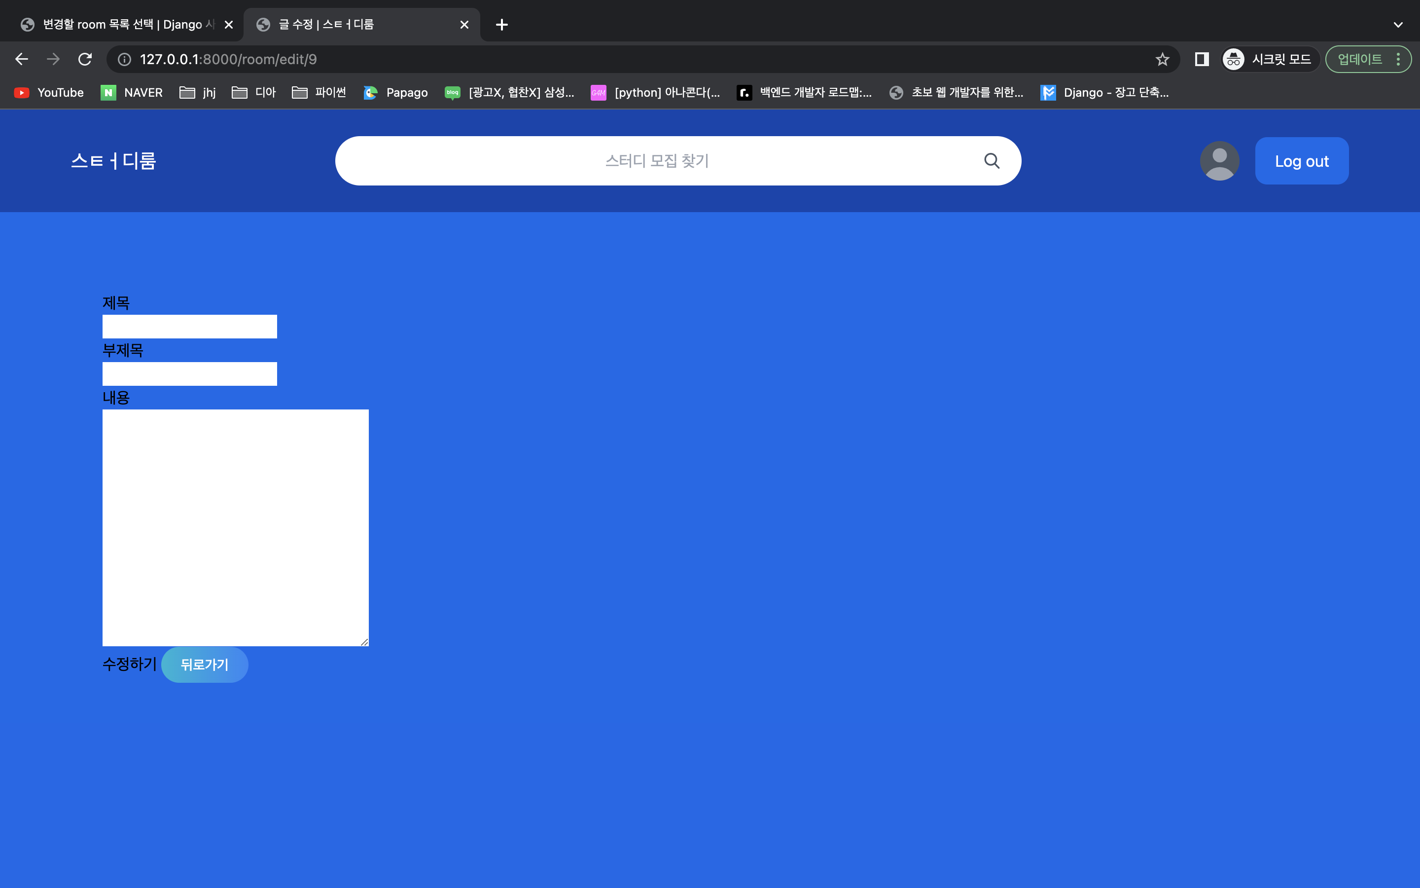Click the 제목 title input field
This screenshot has width=1420, height=888.
click(189, 327)
